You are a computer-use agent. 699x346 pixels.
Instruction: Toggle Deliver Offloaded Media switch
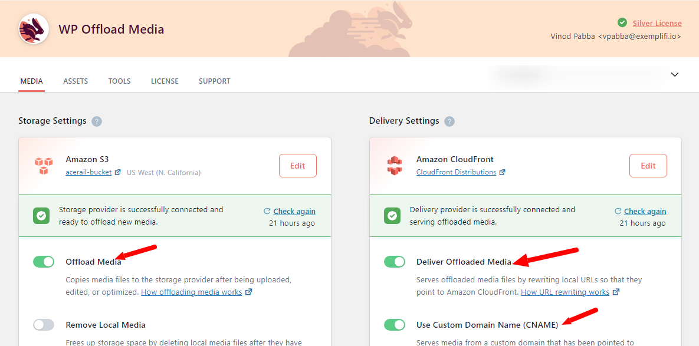click(395, 261)
